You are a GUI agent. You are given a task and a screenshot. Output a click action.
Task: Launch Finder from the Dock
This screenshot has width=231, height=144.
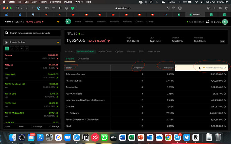(13, 138)
